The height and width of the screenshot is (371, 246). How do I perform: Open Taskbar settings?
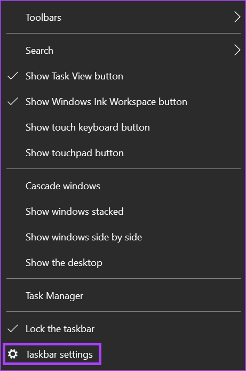coord(123,354)
